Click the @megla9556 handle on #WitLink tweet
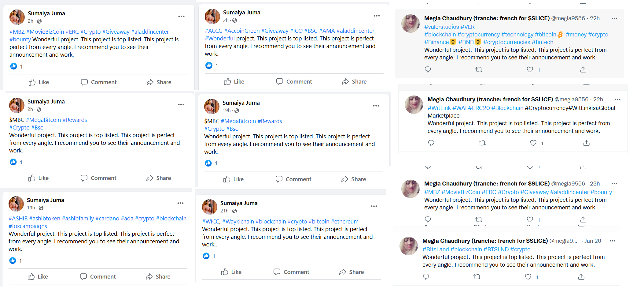Viewport: 637px width, 300px height. 571,99
